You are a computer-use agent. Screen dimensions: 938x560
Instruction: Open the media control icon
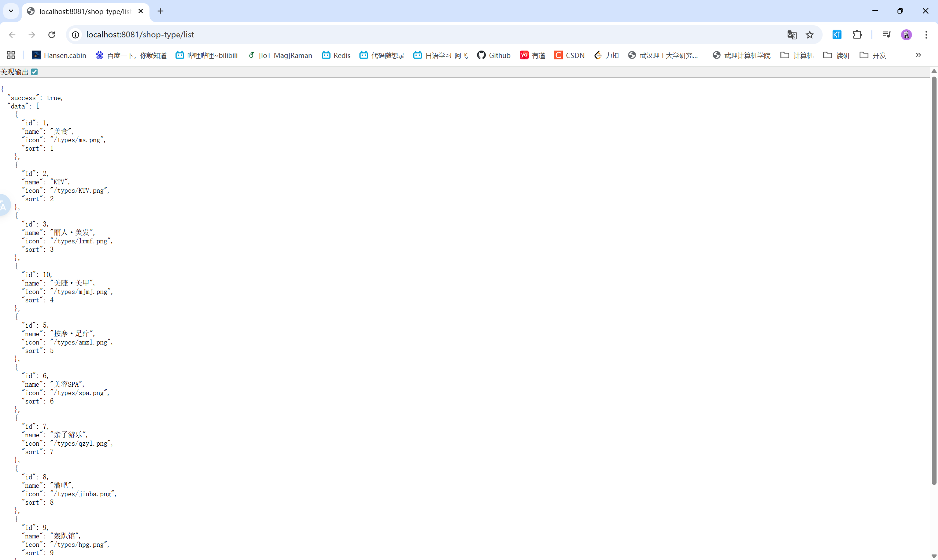click(886, 35)
